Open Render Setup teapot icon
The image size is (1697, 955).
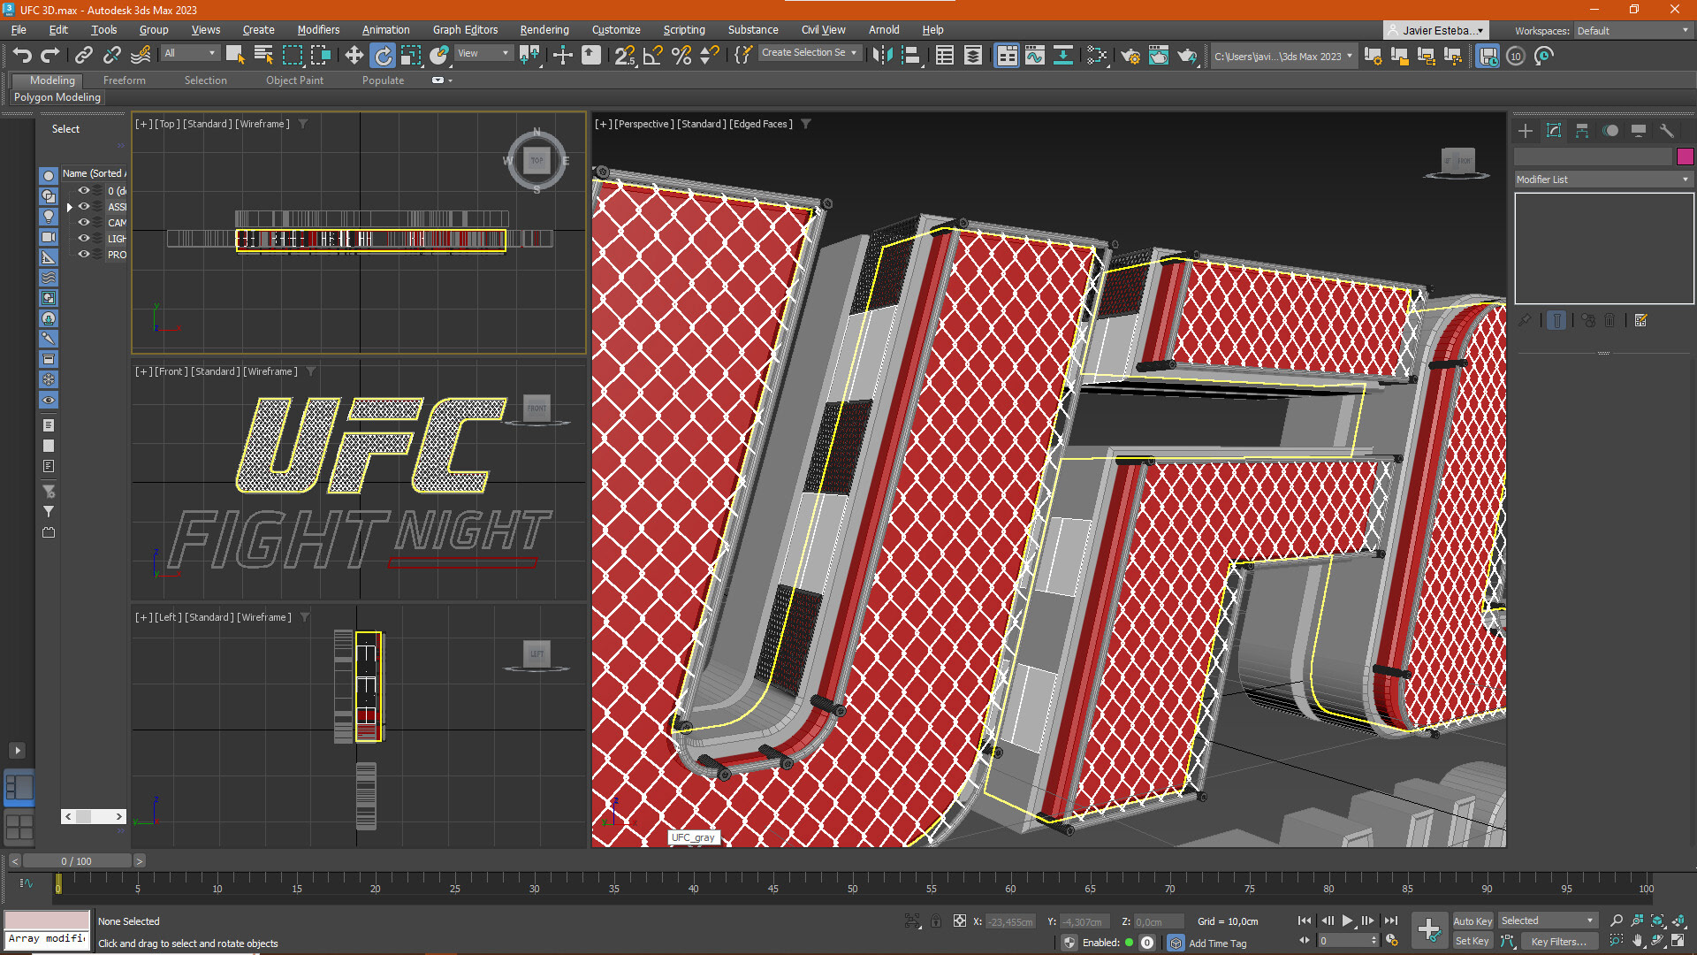1130,56
